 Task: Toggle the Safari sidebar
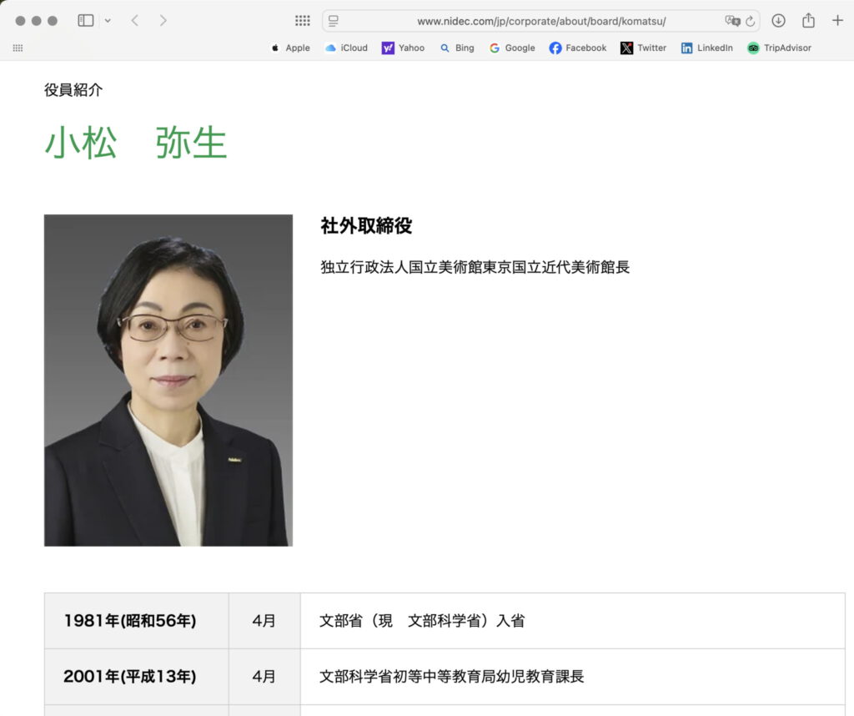pyautogui.click(x=86, y=21)
